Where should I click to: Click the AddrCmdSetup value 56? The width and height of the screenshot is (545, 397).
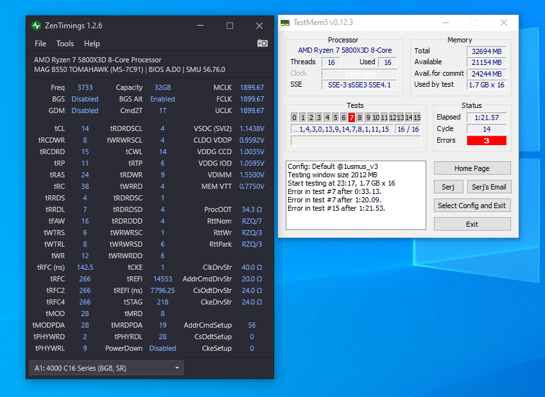[252, 325]
